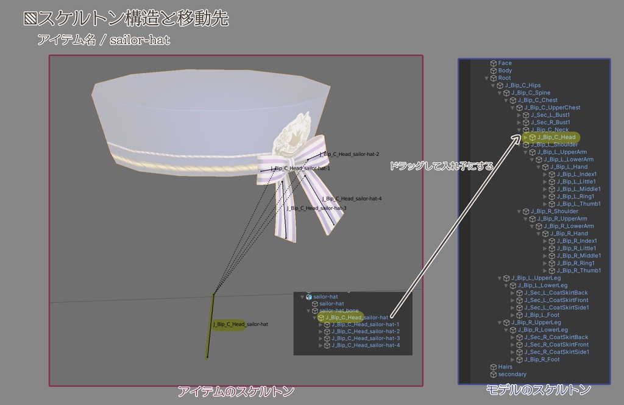Collapse the J_Bip_L_Hand arrow
Screen dimensions: 624x405
[x=539, y=167]
